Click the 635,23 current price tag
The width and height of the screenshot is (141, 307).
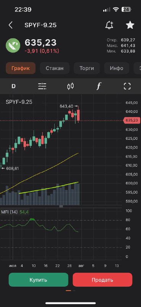(x=132, y=120)
